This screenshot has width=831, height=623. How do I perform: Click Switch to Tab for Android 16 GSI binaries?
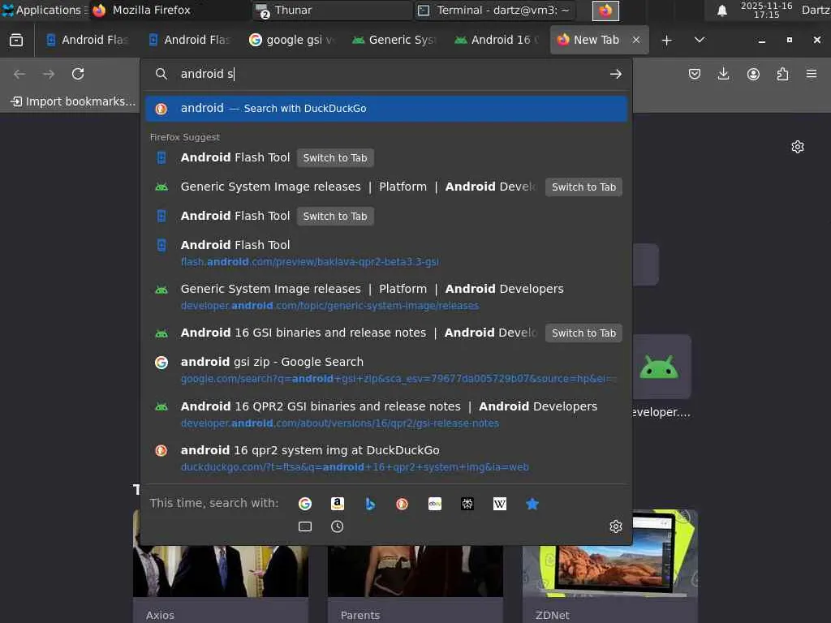coord(583,333)
